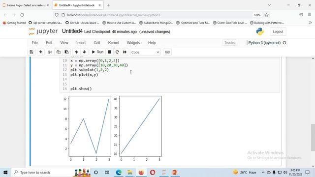The height and width of the screenshot is (177, 315).
Task: Open a new browser tab
Action: pos(108,5)
